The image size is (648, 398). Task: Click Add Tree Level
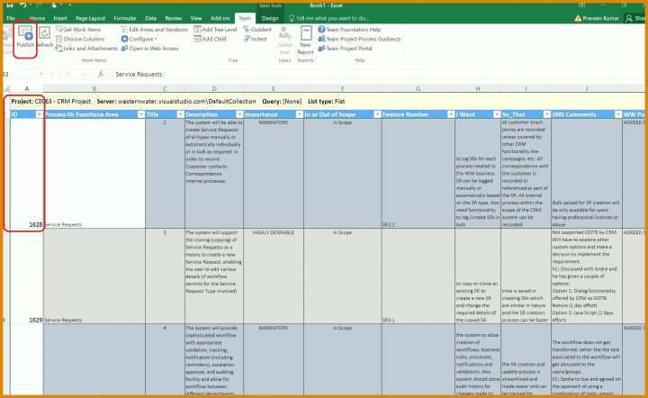215,30
